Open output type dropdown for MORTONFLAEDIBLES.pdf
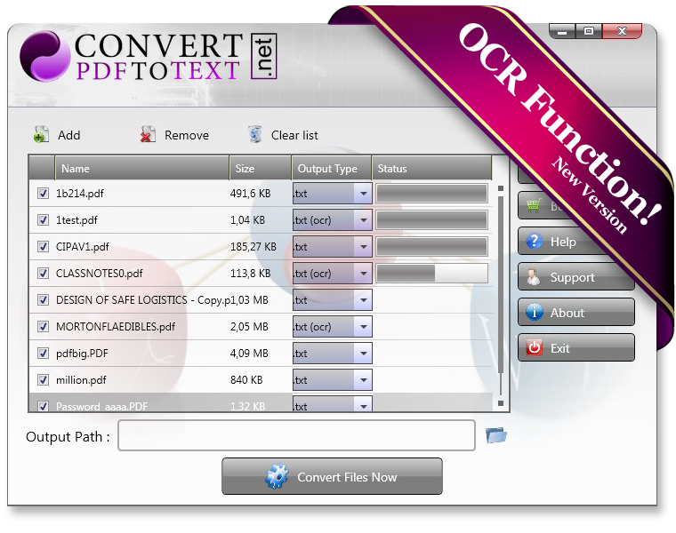This screenshot has height=533, width=676. (364, 327)
